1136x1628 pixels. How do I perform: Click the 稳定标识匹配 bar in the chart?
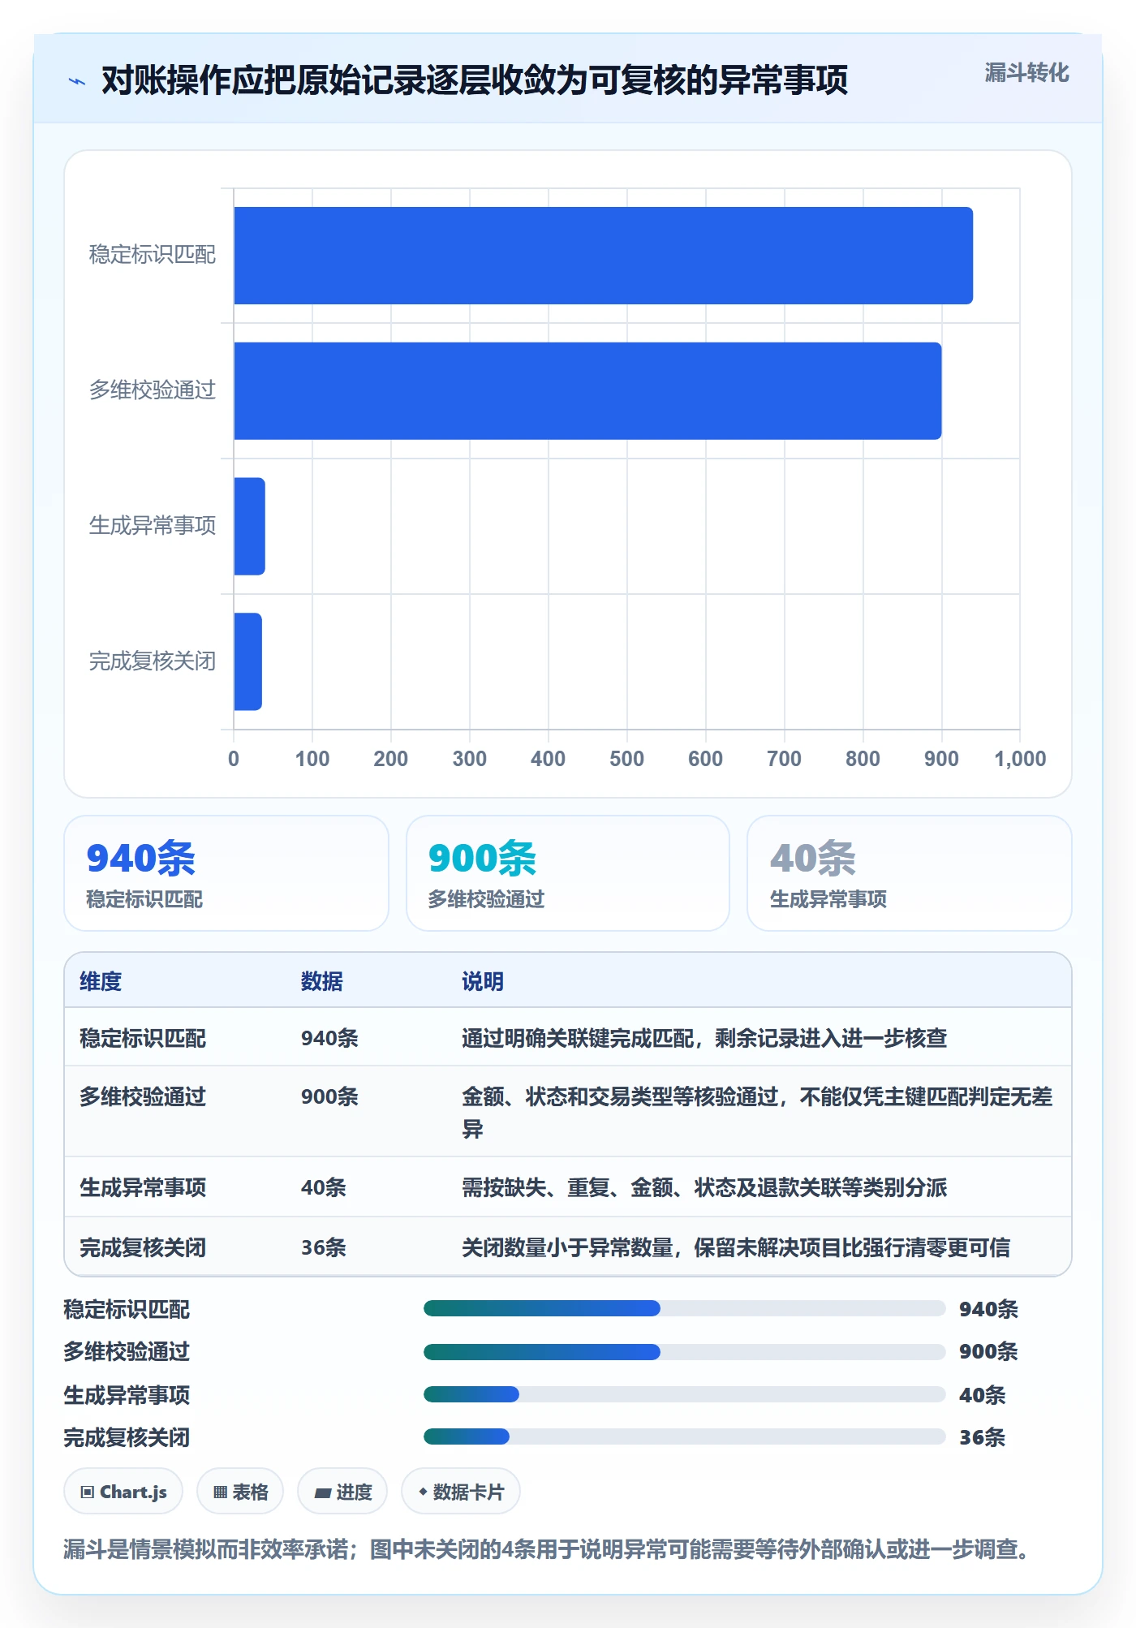[603, 256]
